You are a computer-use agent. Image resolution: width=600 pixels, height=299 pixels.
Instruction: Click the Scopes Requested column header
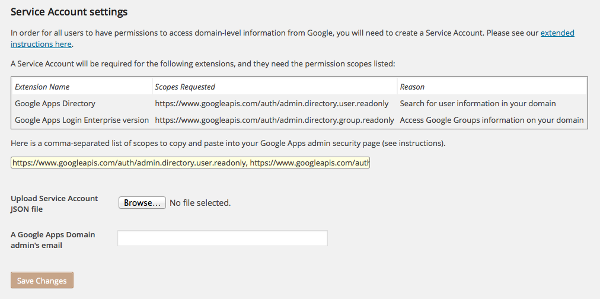tap(185, 87)
